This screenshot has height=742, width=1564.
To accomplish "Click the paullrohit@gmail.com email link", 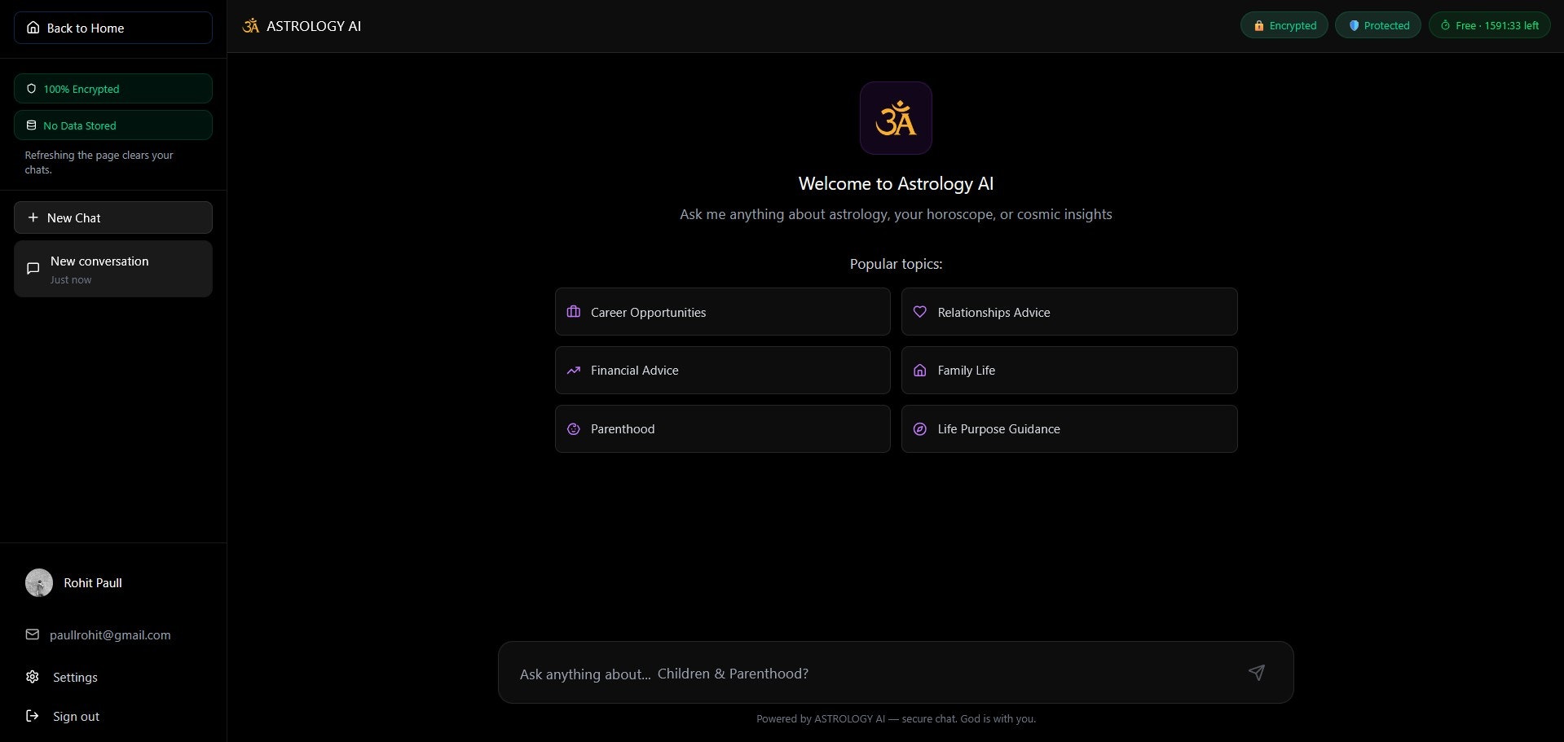I will pyautogui.click(x=111, y=634).
